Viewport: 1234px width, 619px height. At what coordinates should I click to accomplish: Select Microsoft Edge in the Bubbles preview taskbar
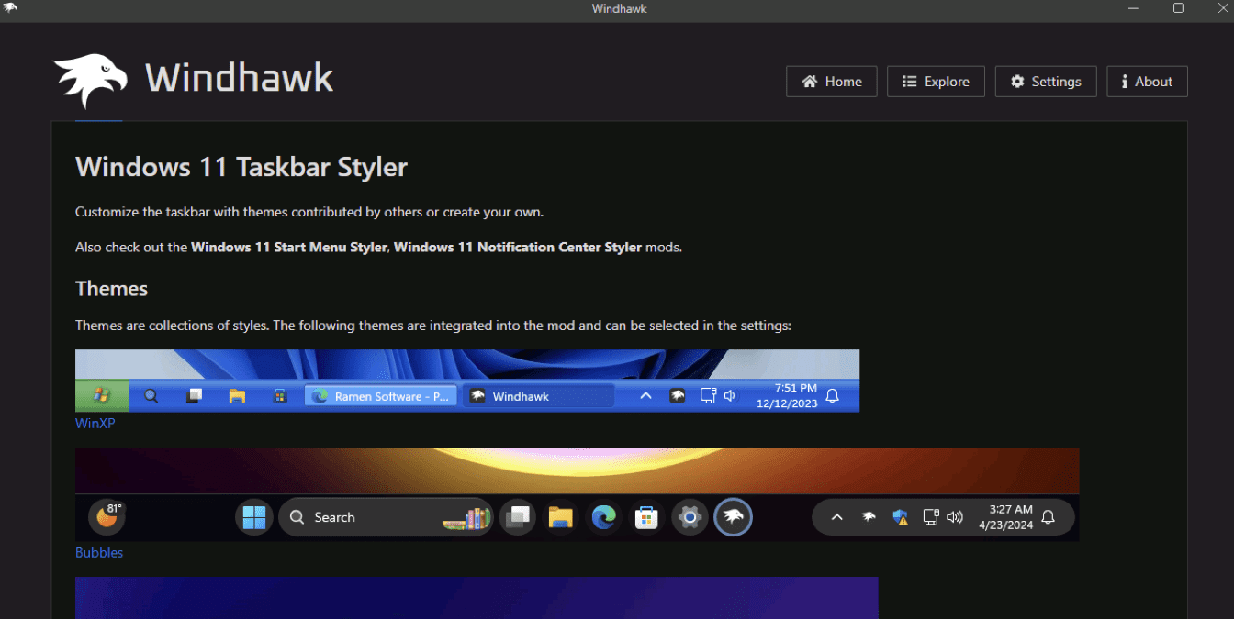[603, 516]
